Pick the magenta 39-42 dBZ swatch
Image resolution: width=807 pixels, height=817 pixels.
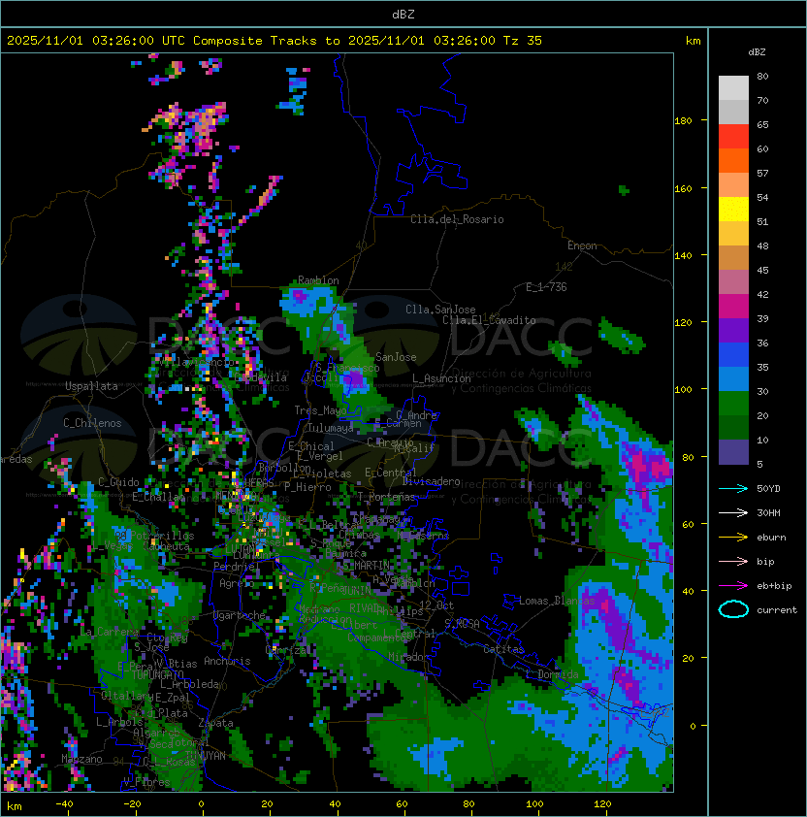733,307
